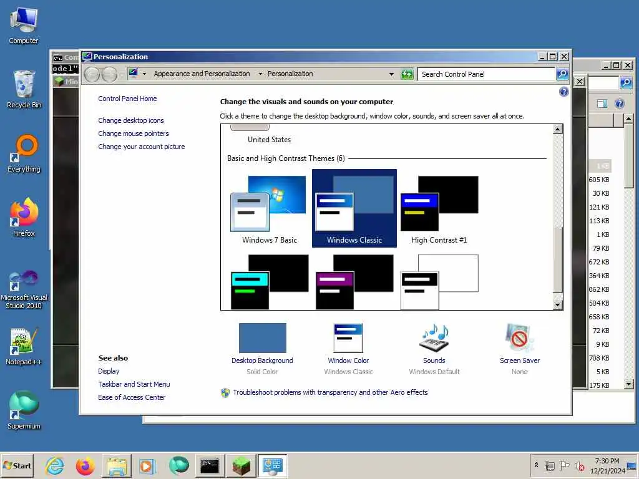Select the High Contrast #1 theme

click(439, 210)
